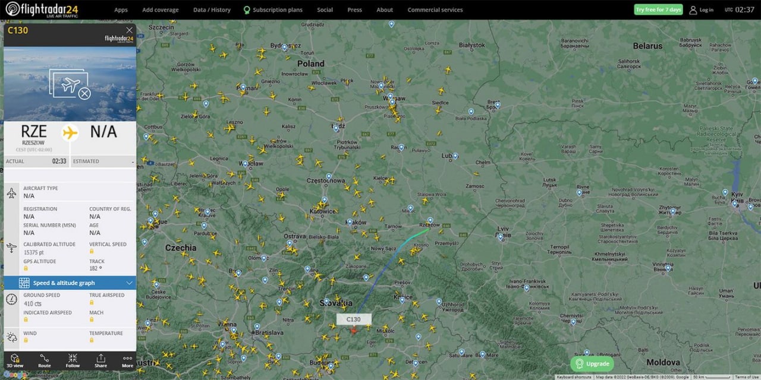Screen dimensions: 761x380
Task: Share this flight
Action: (100, 361)
